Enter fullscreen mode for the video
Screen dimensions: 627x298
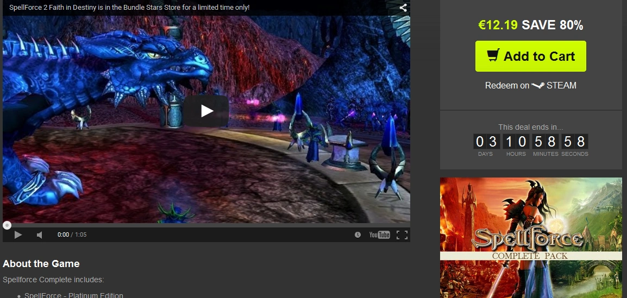[x=402, y=235]
